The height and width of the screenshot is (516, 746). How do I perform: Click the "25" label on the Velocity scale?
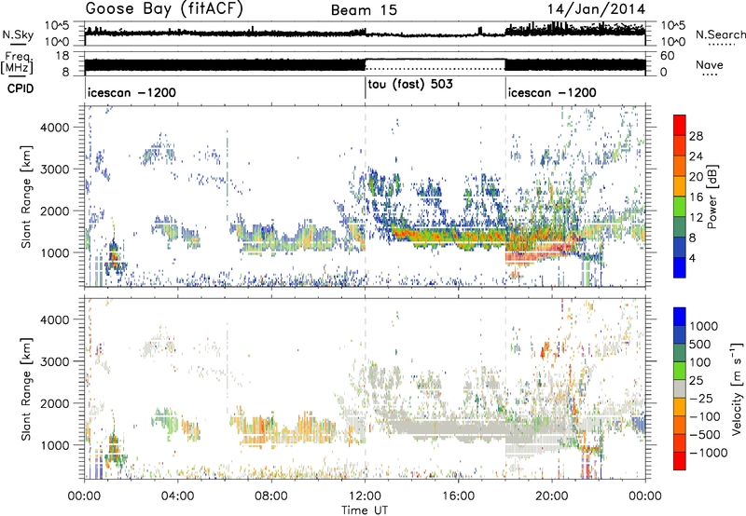coord(696,381)
